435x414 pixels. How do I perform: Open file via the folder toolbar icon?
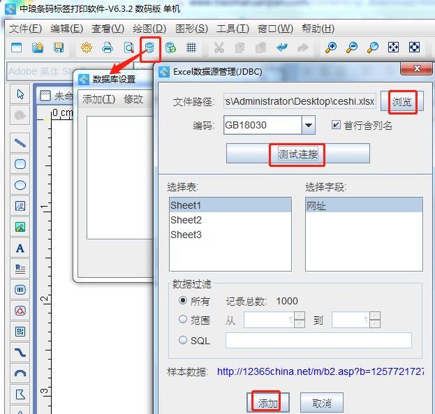click(38, 47)
